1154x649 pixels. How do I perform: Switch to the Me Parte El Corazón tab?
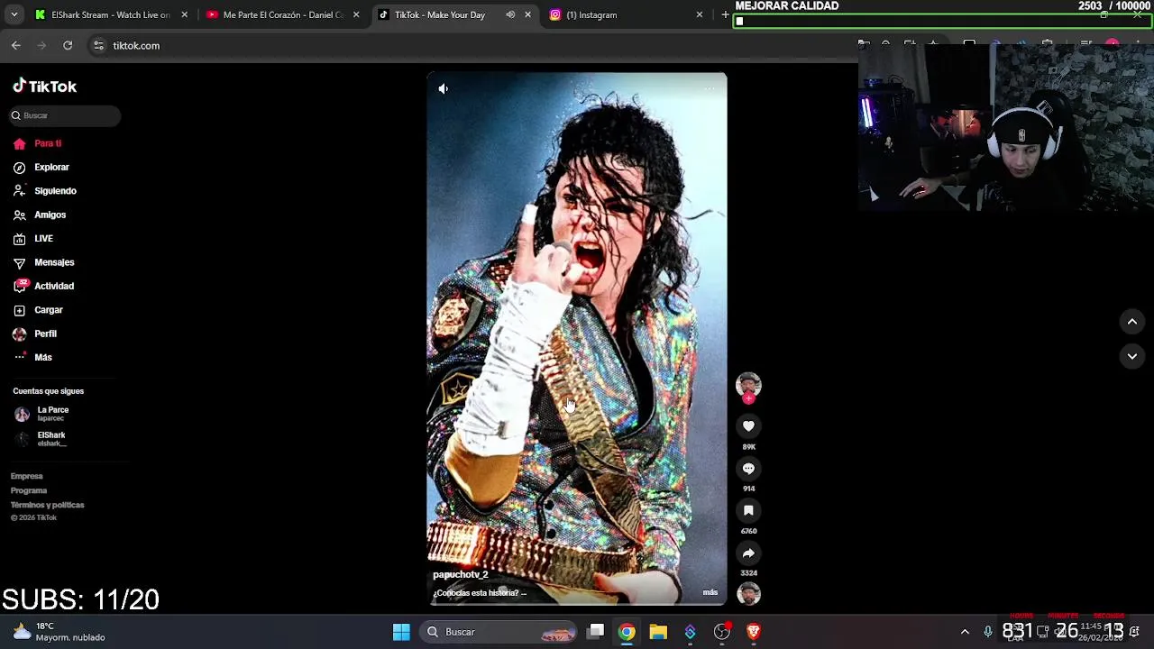pos(281,14)
